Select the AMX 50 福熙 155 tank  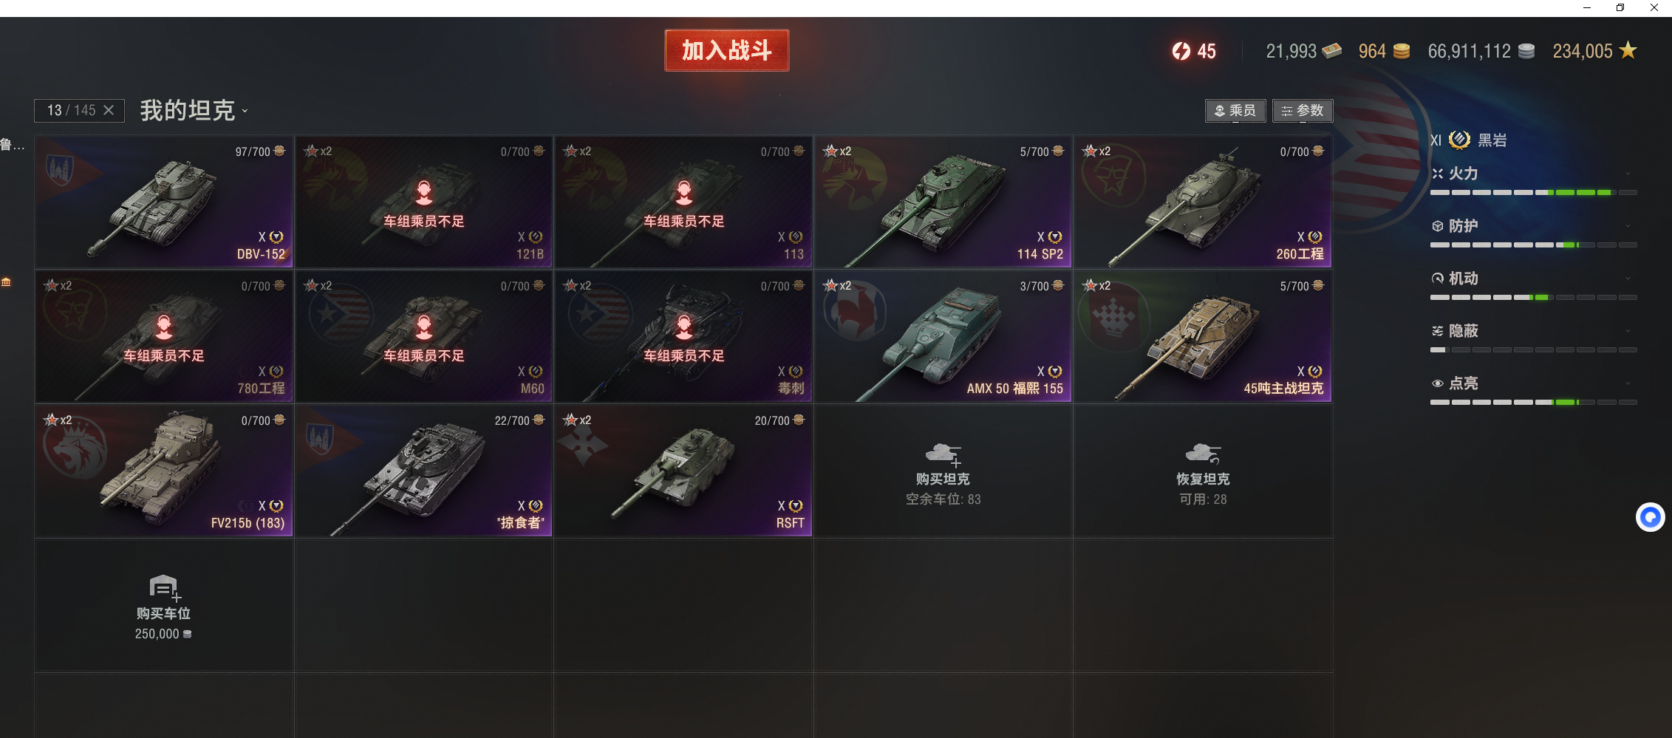pos(943,336)
